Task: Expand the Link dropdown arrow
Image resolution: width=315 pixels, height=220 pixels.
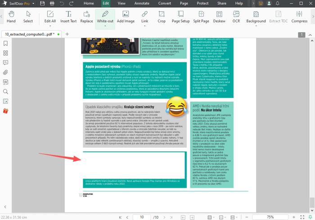Action: [144, 26]
